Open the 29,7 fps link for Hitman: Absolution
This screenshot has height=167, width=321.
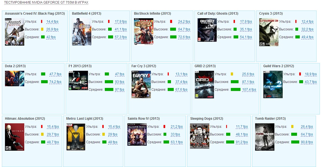click(x=53, y=134)
